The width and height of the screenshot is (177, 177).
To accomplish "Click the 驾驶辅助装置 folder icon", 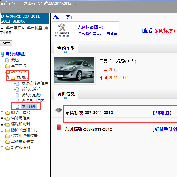I will [x=7, y=142].
